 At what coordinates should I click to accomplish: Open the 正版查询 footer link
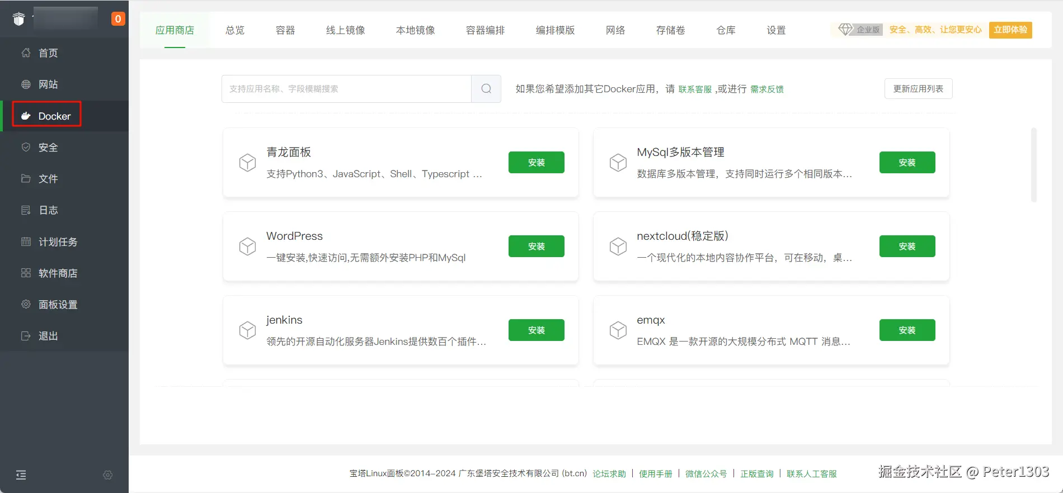[757, 474]
